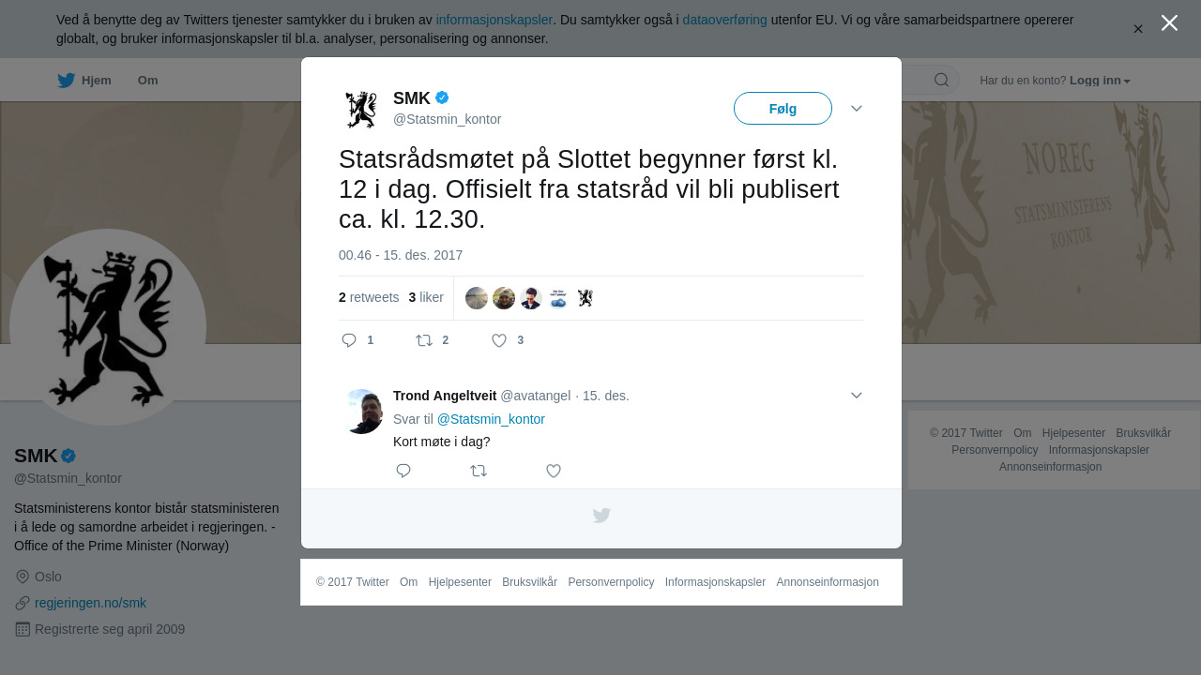Viewport: 1201px width, 675px height.
Task: Follow SMK with the Følg button
Action: click(783, 109)
